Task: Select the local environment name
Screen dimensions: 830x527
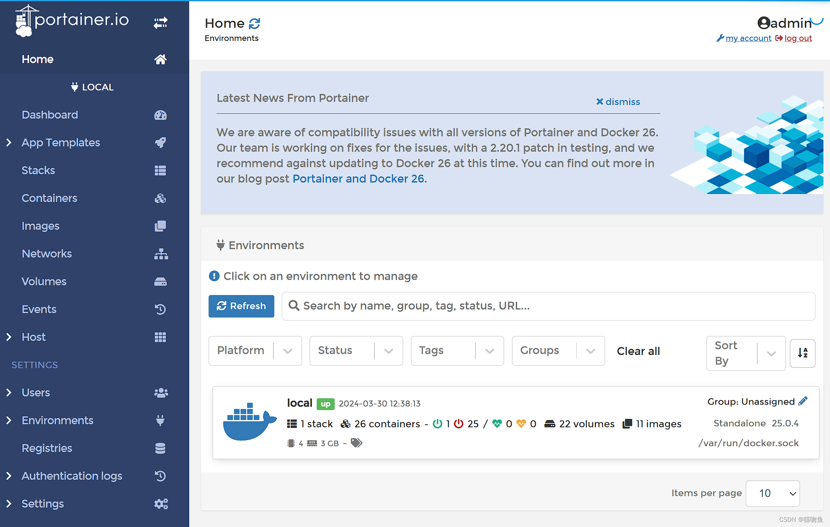Action: pyautogui.click(x=299, y=403)
